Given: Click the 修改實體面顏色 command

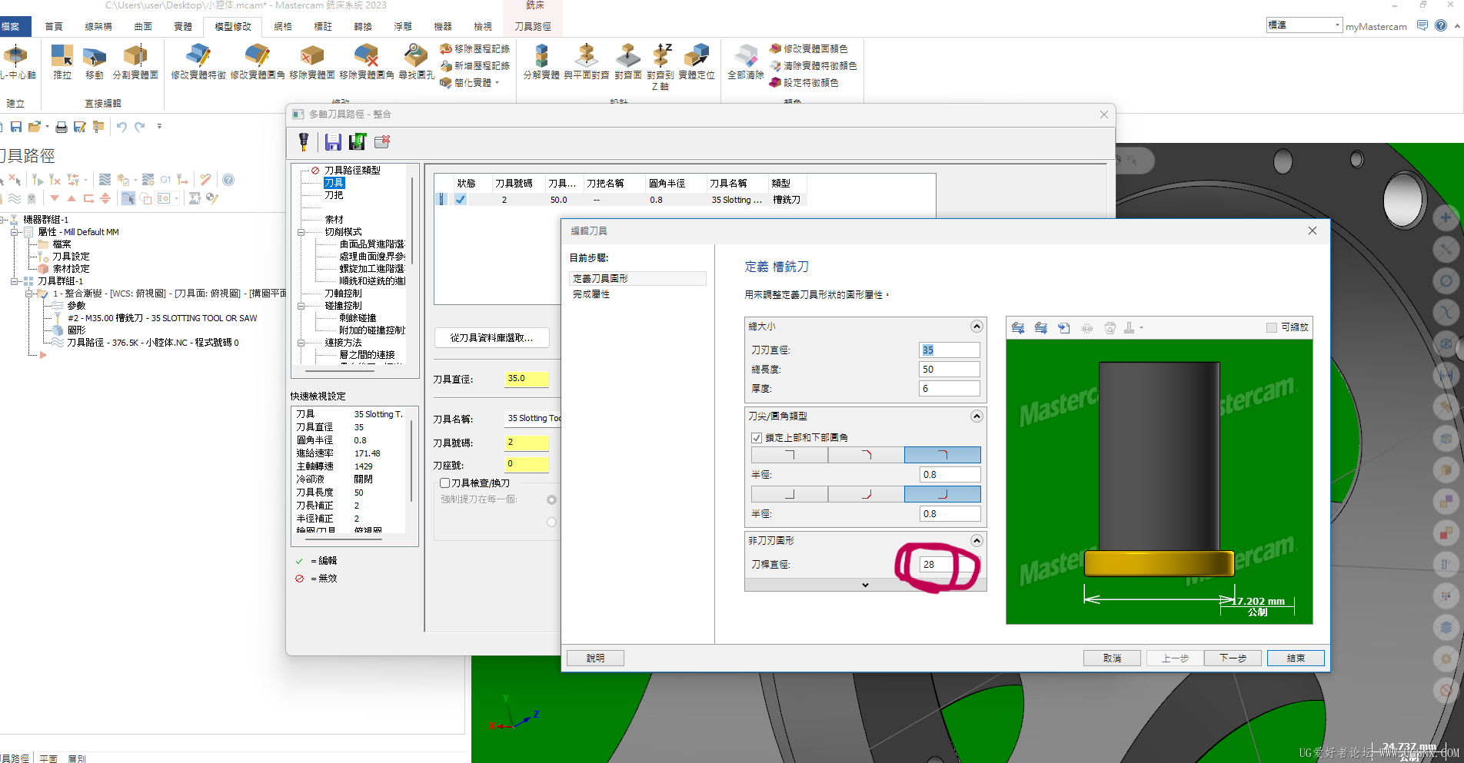Looking at the screenshot, I should (808, 48).
